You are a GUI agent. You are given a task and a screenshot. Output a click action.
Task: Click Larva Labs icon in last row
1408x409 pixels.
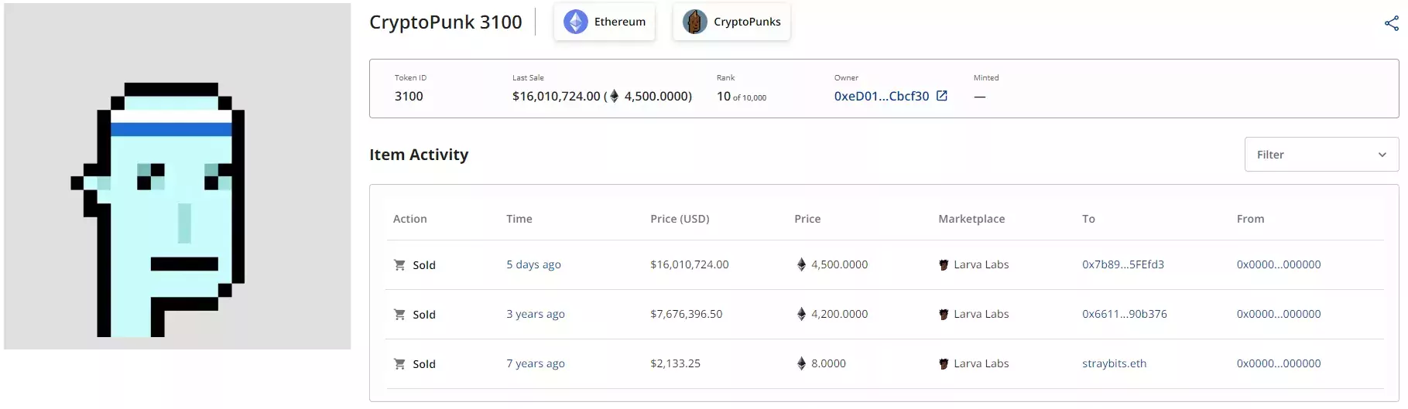(x=944, y=364)
